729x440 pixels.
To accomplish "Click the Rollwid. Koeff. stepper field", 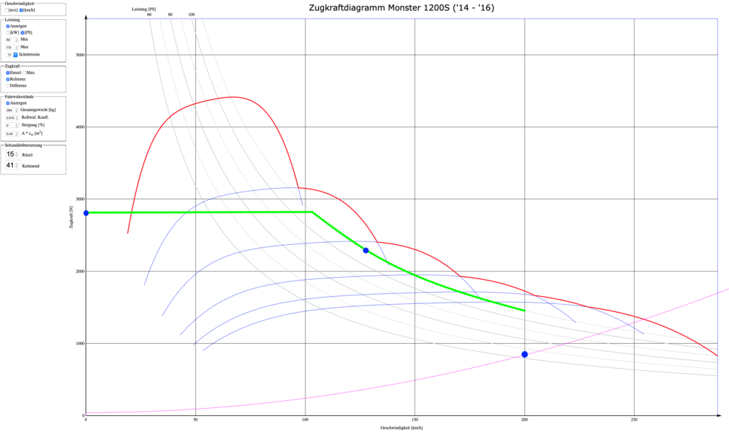I will click(12, 118).
